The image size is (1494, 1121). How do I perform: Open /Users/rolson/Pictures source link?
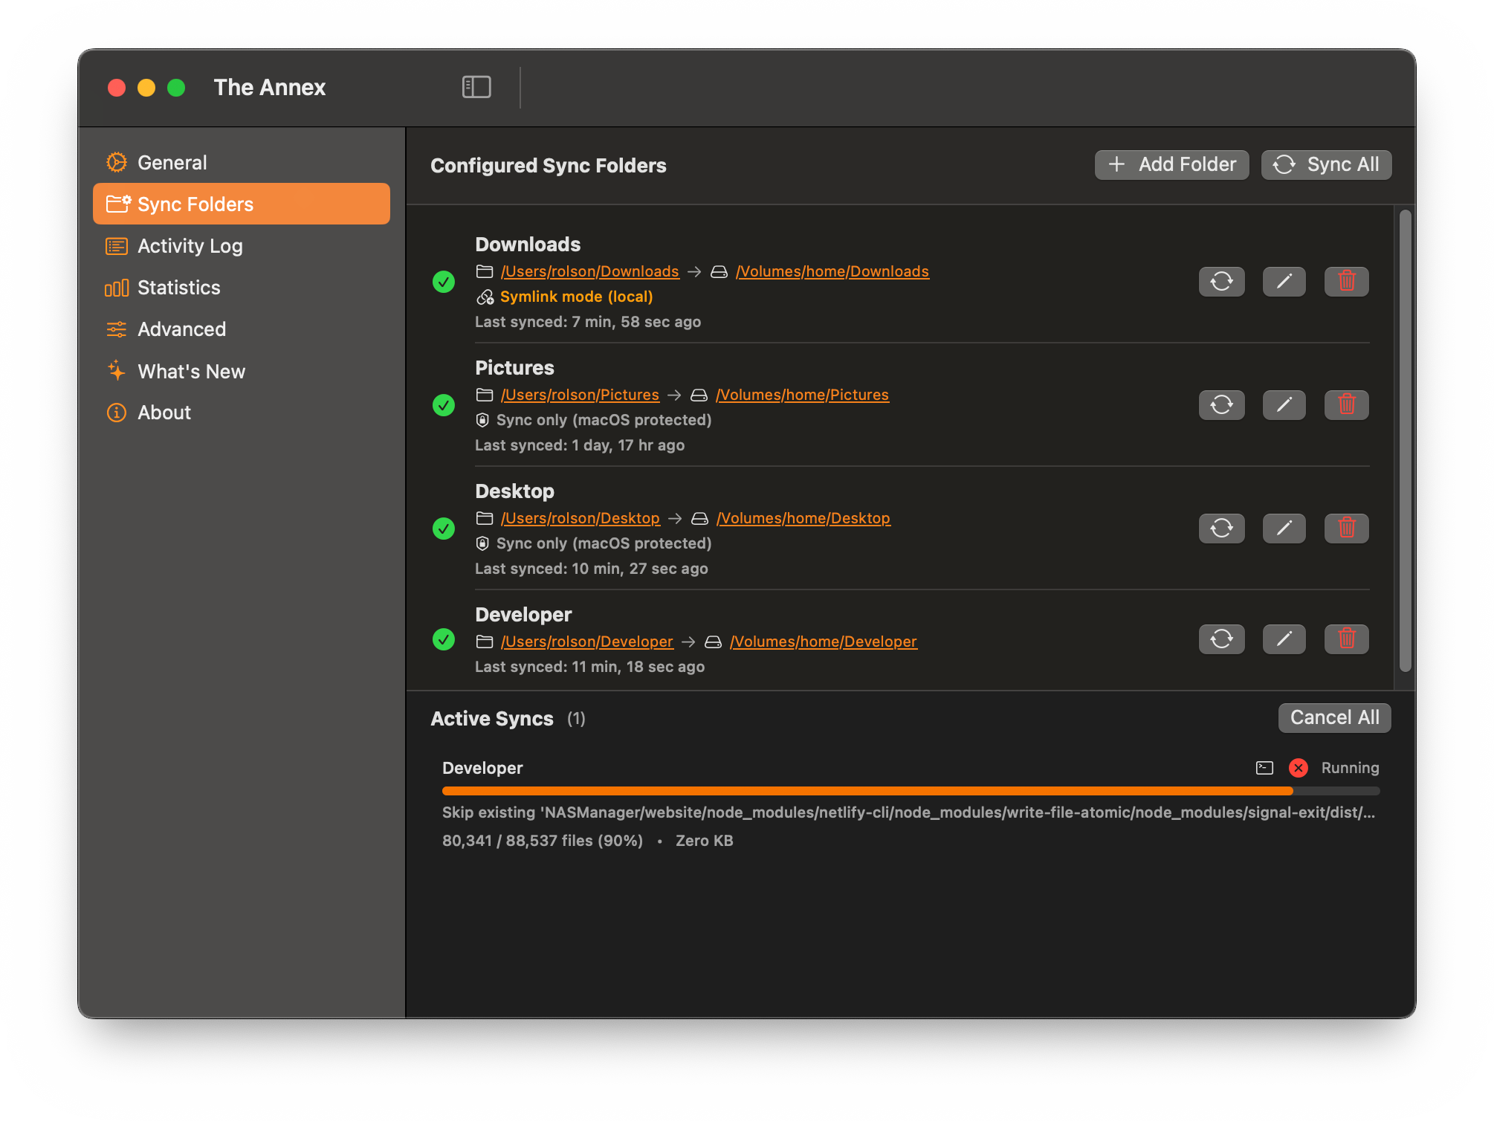coord(580,395)
